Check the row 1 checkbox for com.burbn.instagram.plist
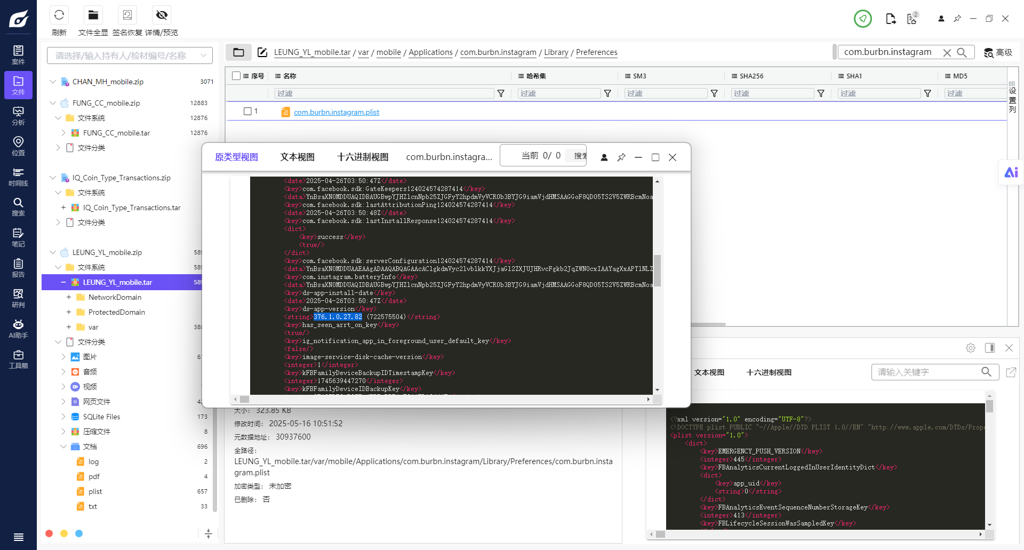The image size is (1024, 550). 247,111
